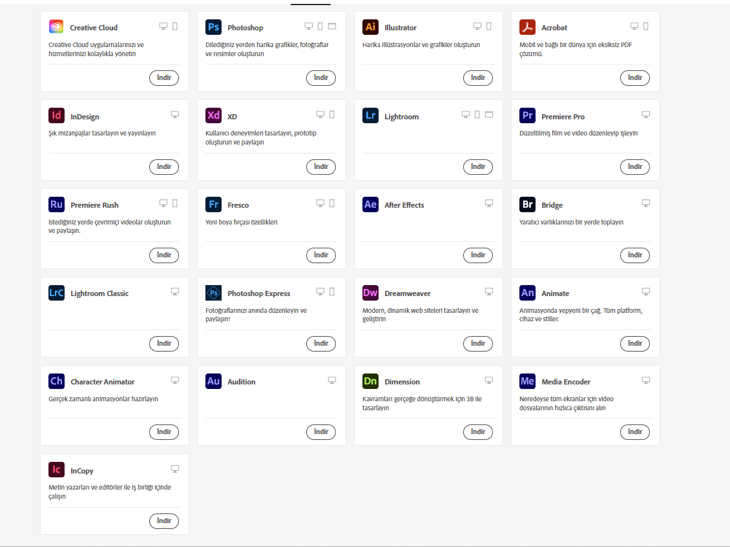The height and width of the screenshot is (547, 730).
Task: Click the Premiere Pro Pr icon
Action: (x=527, y=115)
